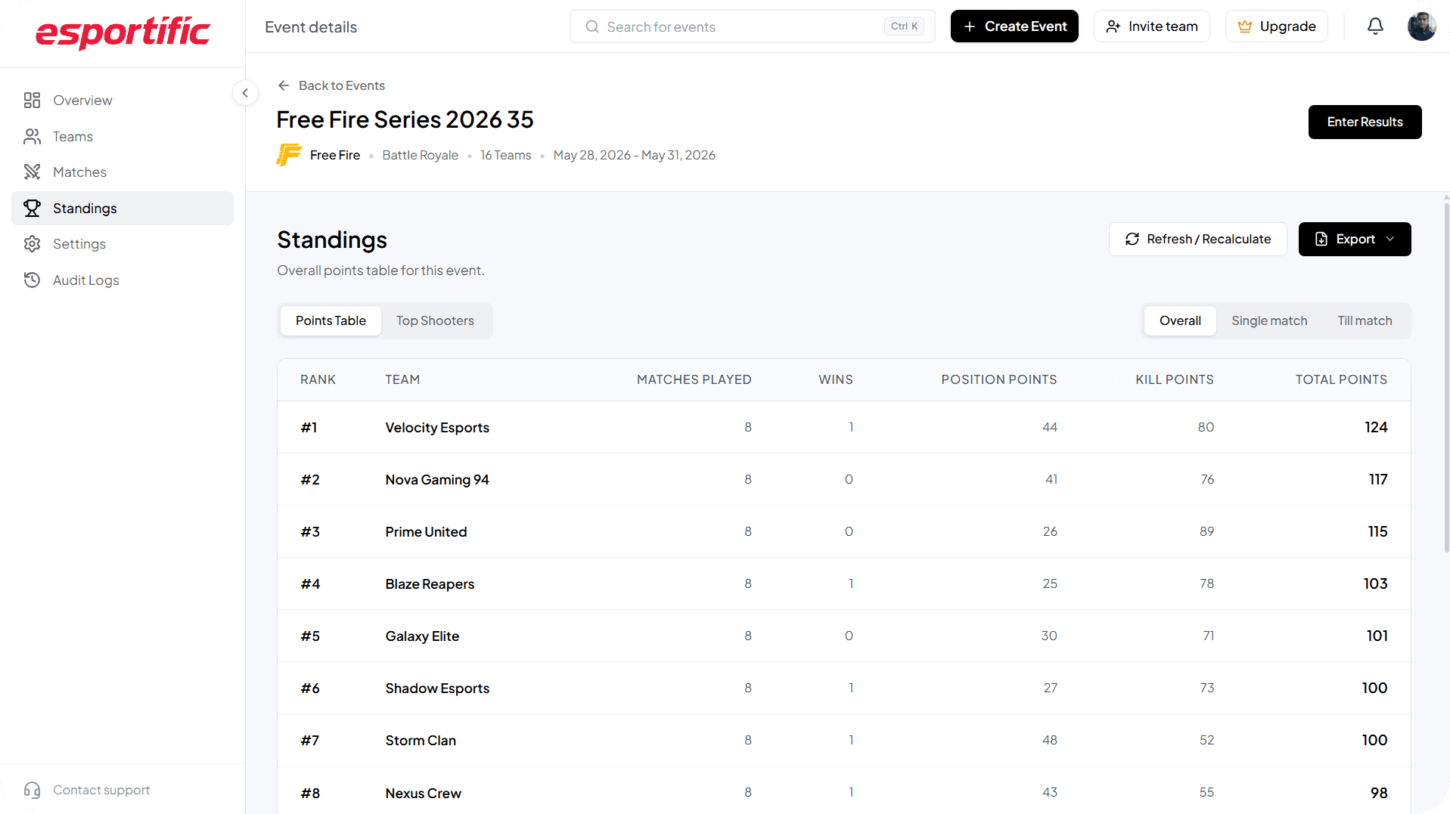Screen dimensions: 1450x814
Task: Click the Refresh / Recalculate button
Action: pos(1197,239)
